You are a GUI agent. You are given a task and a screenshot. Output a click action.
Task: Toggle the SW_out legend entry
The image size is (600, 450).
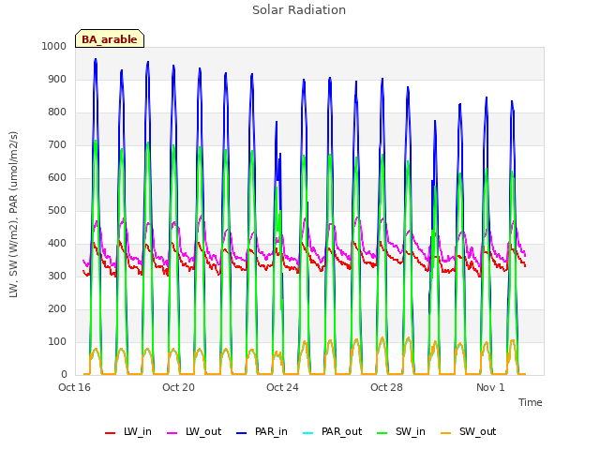(x=469, y=432)
